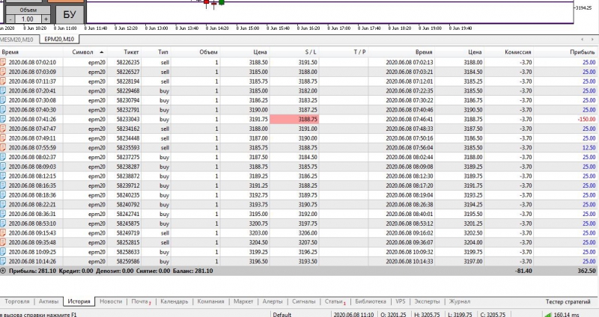Screen dimensions: 599x317
Task: Click buy deal icon for ticket 58237275
Action: pyautogui.click(x=3, y=157)
